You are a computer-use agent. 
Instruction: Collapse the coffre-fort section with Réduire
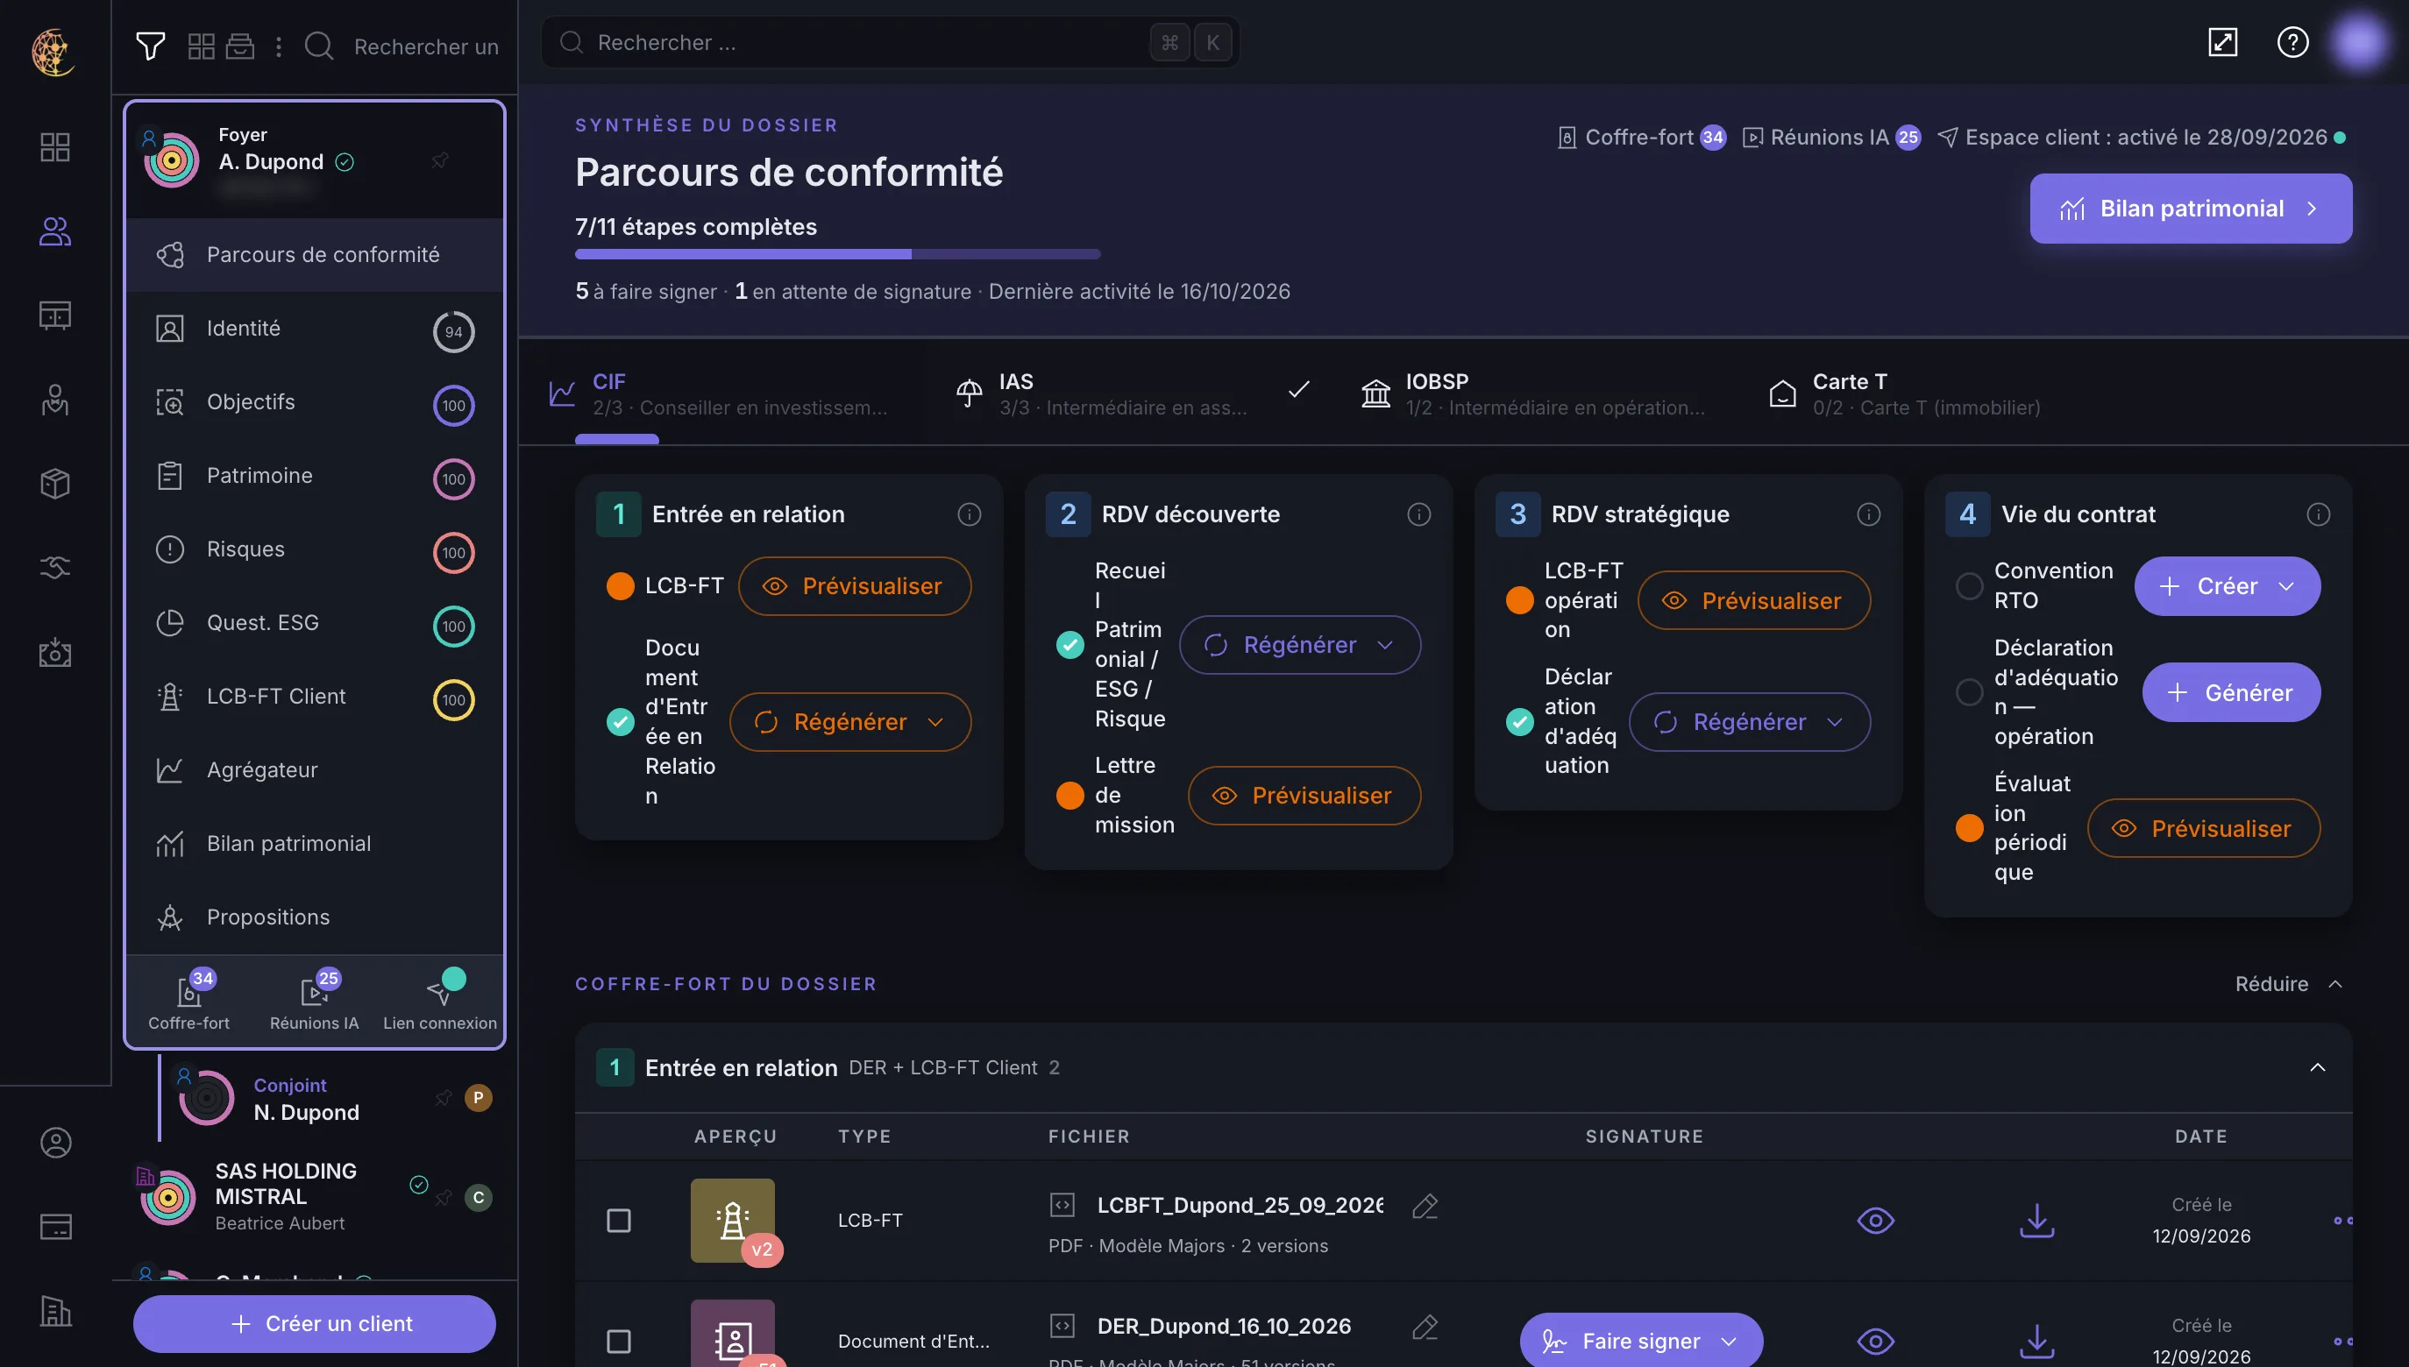pyautogui.click(x=2289, y=984)
